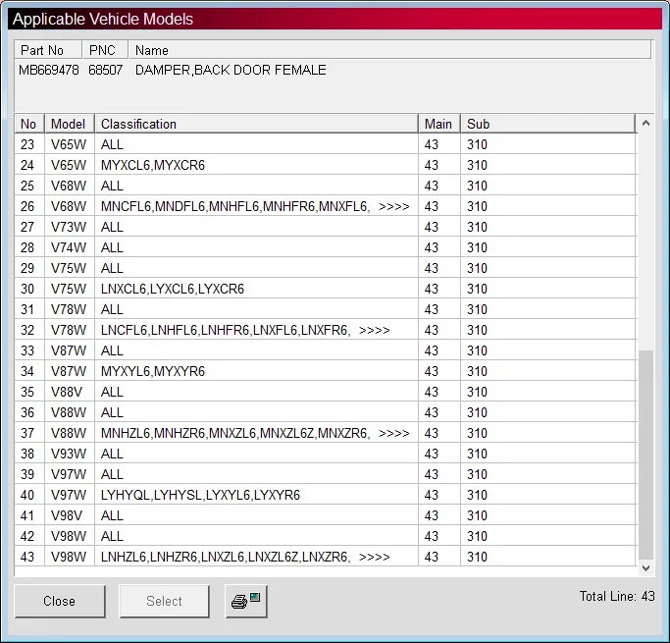Click the MNCFL6,MNDFL6 classification in row 26
This screenshot has height=643, width=670.
tap(235, 206)
